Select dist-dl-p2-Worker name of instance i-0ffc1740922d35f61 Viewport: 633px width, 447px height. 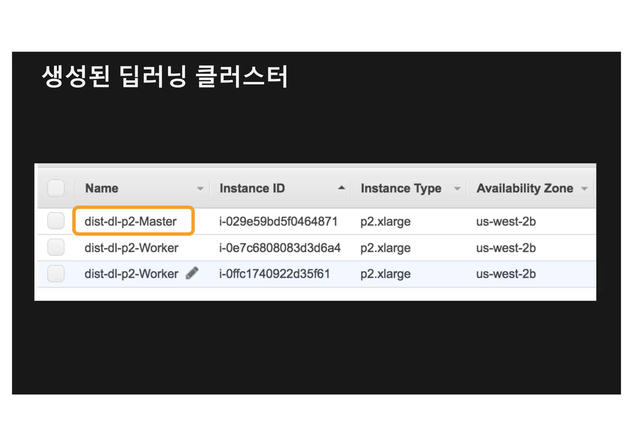(131, 274)
